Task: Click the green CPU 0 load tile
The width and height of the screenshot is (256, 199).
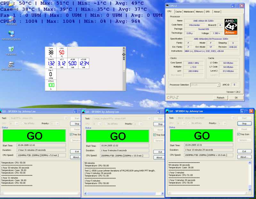Action: [51, 85]
